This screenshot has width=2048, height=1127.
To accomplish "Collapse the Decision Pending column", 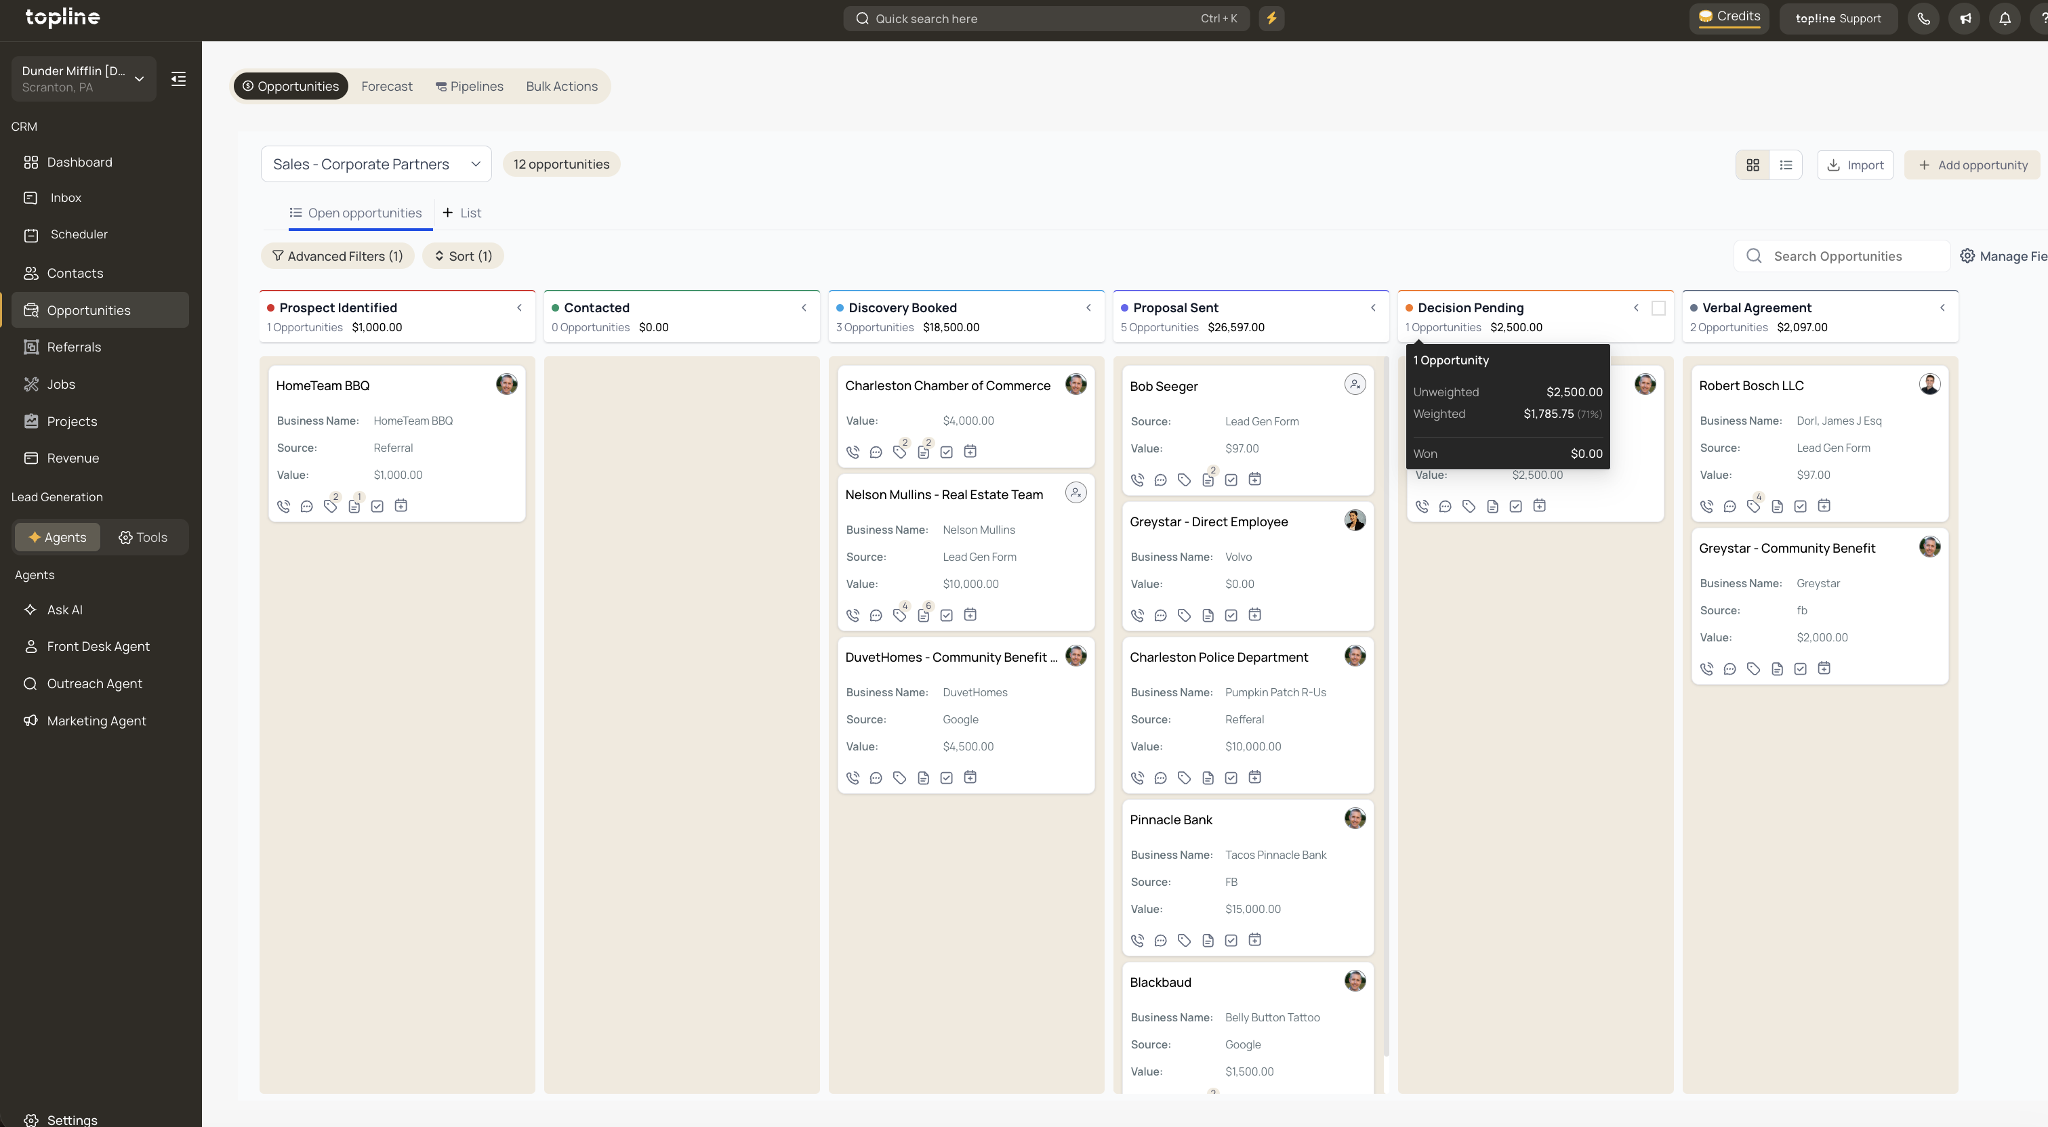I will (x=1636, y=308).
